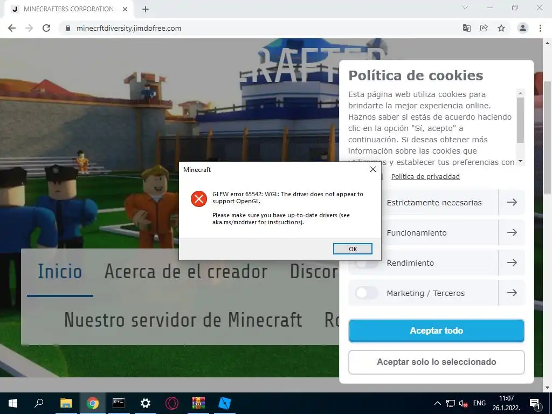Click Funcionamiento category label
Screen dimensions: 552x414
tap(417, 233)
